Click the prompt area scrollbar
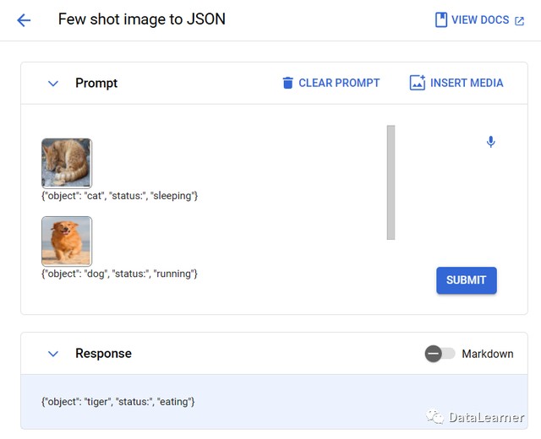 pos(391,182)
